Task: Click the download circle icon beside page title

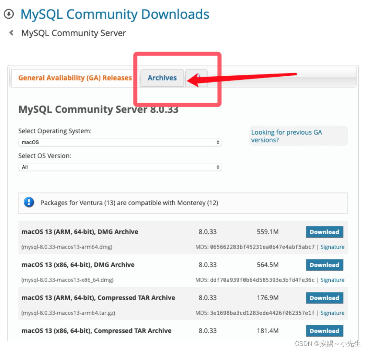Action: click(9, 14)
